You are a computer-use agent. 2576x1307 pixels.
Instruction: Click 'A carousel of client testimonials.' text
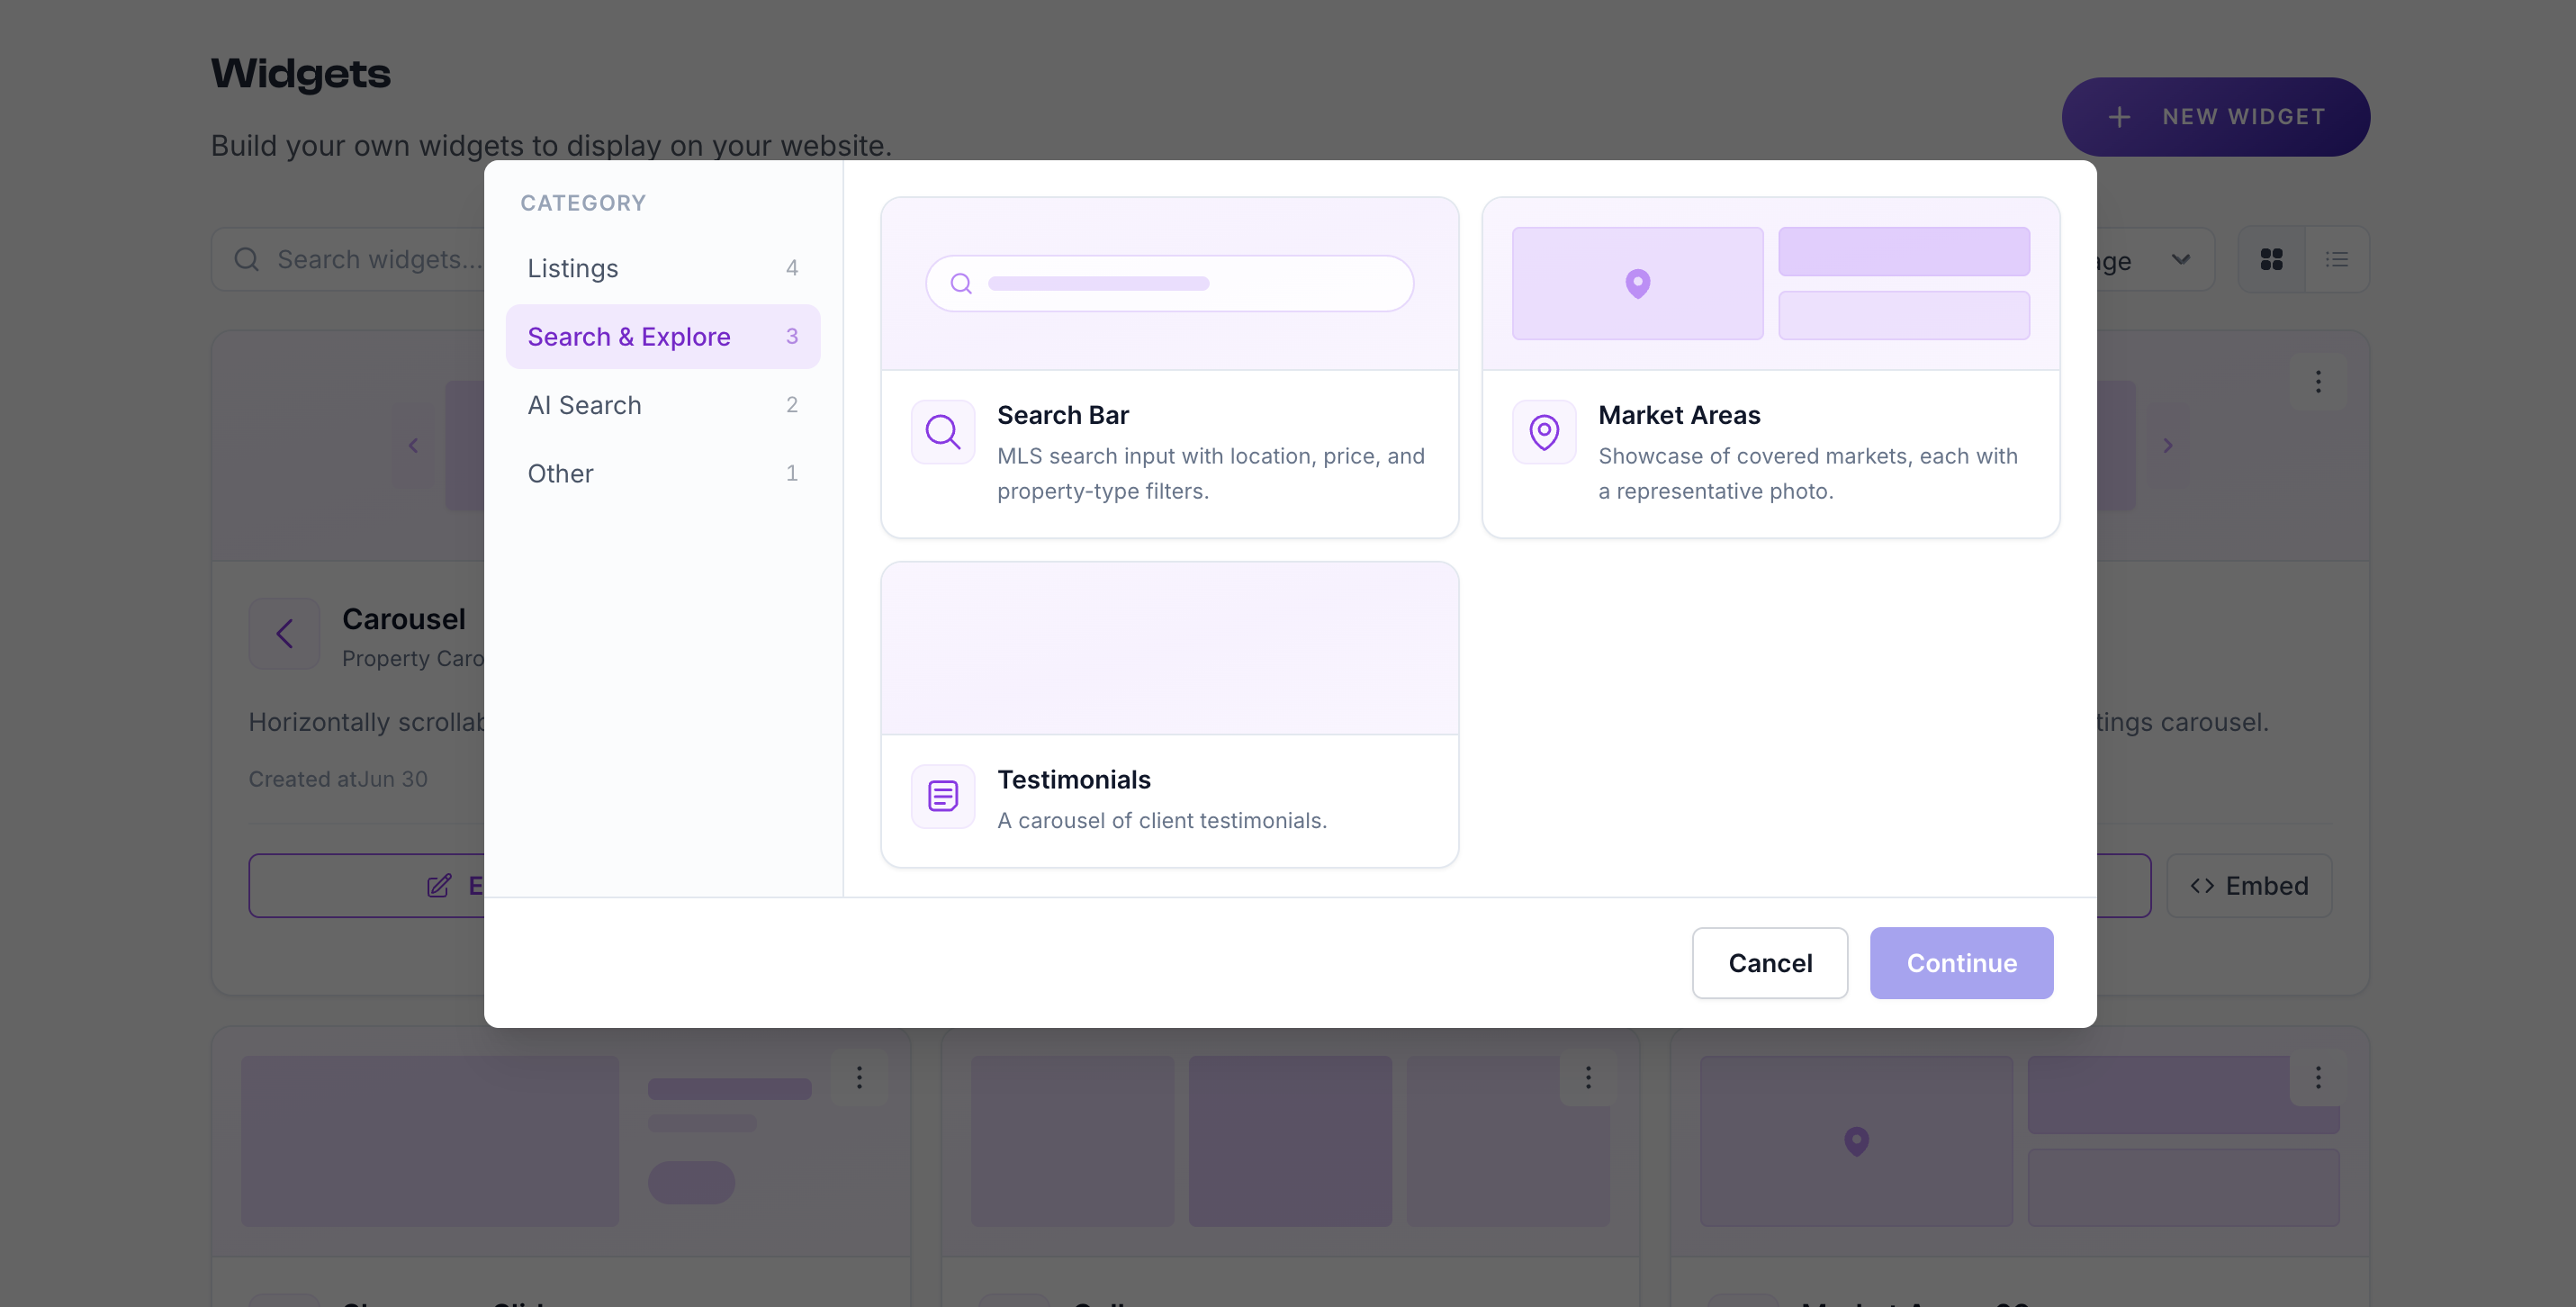pyautogui.click(x=1161, y=821)
